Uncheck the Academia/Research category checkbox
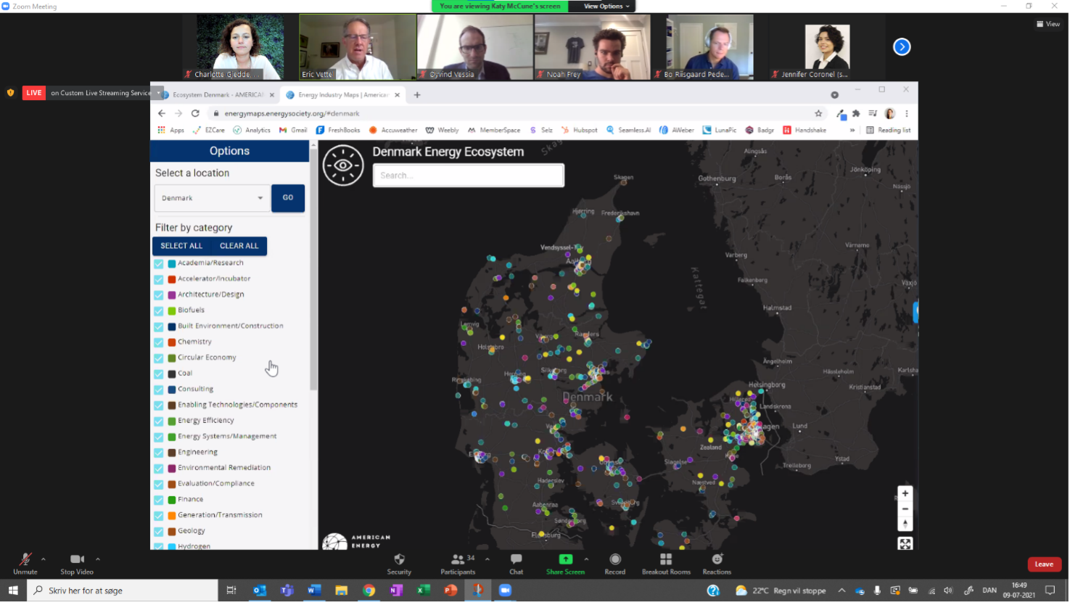Image resolution: width=1070 pixels, height=605 pixels. [159, 263]
